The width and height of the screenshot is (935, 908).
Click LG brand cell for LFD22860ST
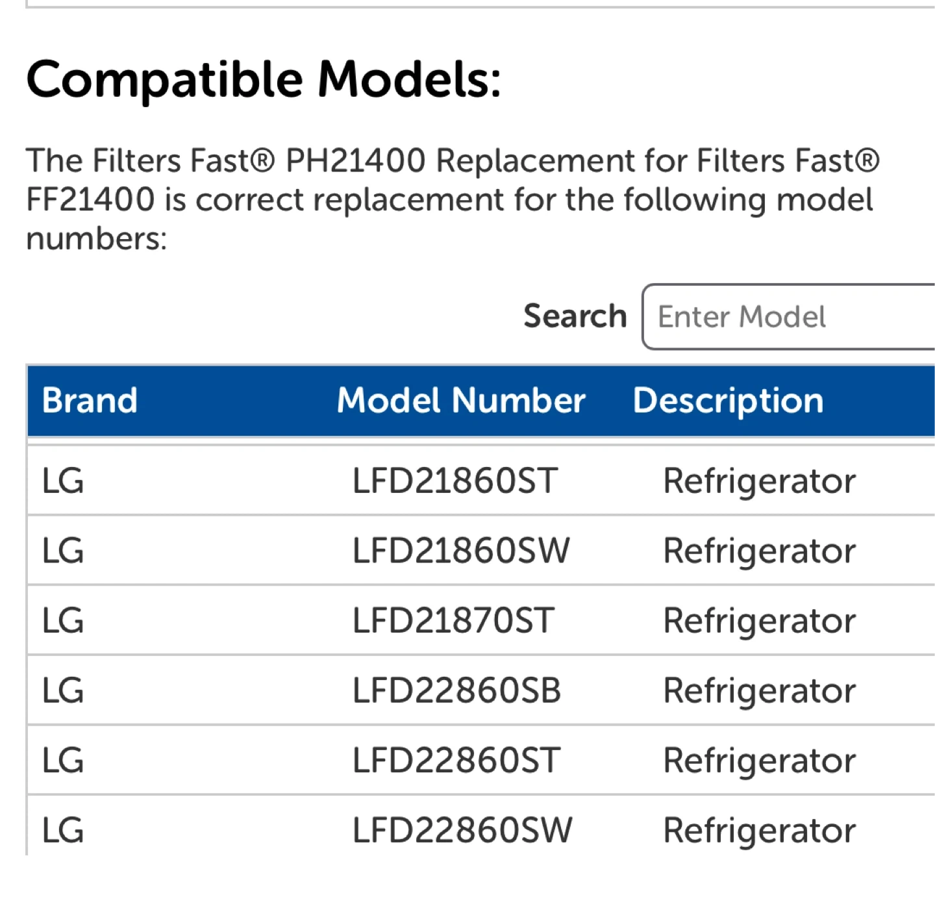[x=63, y=761]
